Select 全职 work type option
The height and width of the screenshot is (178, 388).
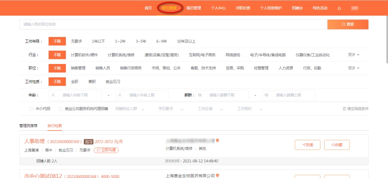coord(74,82)
